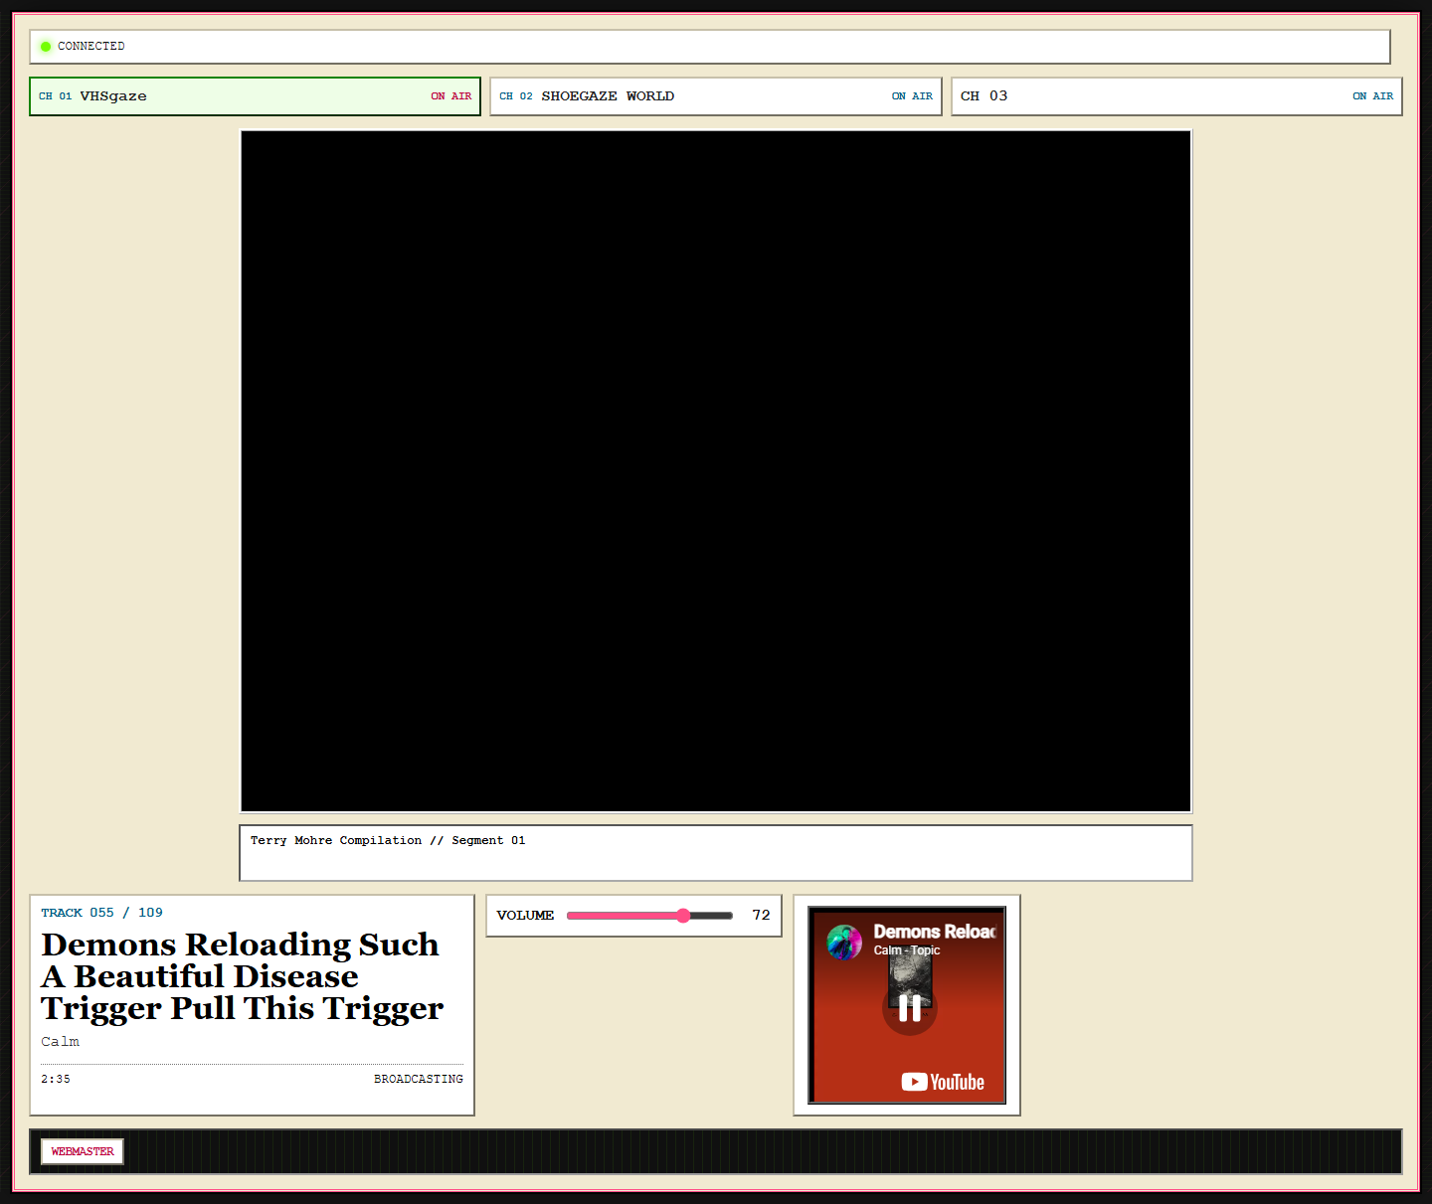
Task: Click the black video screen
Action: (x=716, y=471)
